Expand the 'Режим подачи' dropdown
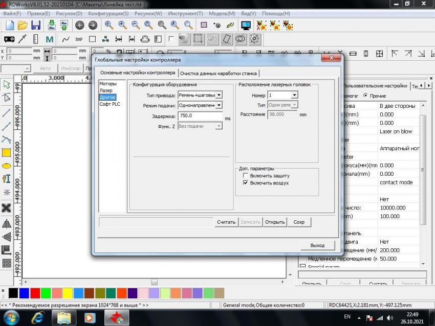The image size is (435, 326). pyautogui.click(x=219, y=105)
